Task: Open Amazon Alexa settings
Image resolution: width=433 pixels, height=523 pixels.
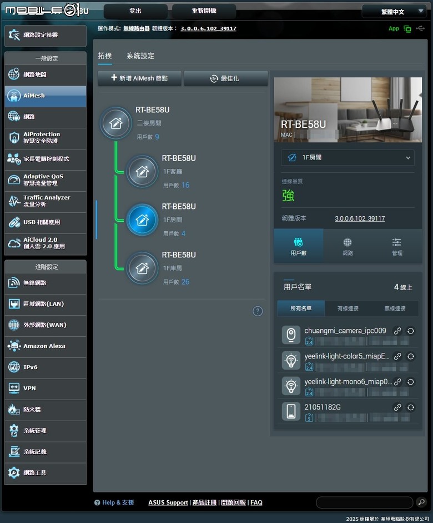Action: click(x=46, y=346)
